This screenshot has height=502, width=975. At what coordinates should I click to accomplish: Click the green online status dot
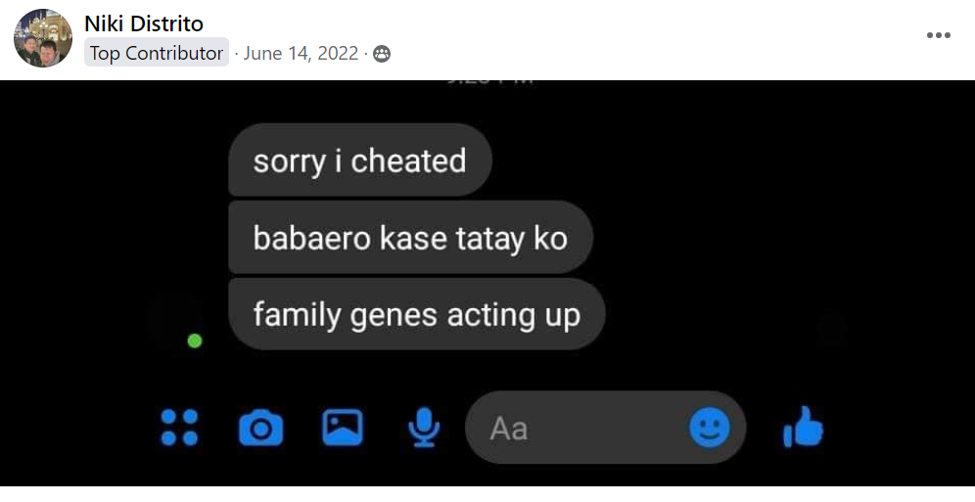pos(195,341)
